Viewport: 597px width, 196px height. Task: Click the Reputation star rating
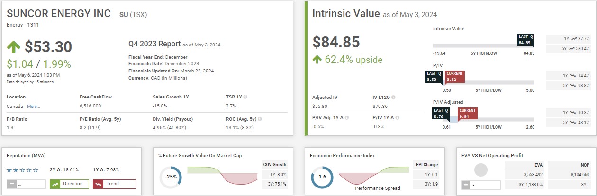click(22, 170)
